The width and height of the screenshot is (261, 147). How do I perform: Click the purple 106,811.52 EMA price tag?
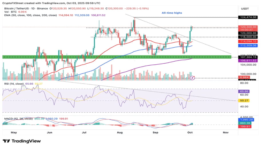tap(248, 60)
